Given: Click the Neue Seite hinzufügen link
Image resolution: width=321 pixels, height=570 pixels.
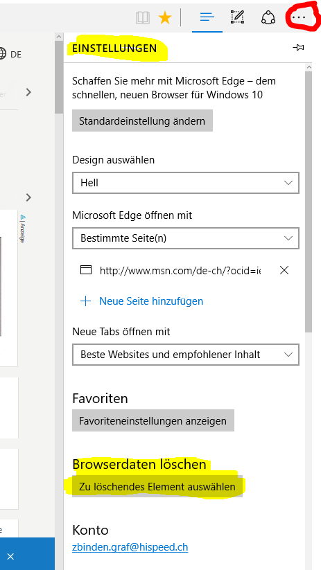Looking at the screenshot, I should coord(151,301).
